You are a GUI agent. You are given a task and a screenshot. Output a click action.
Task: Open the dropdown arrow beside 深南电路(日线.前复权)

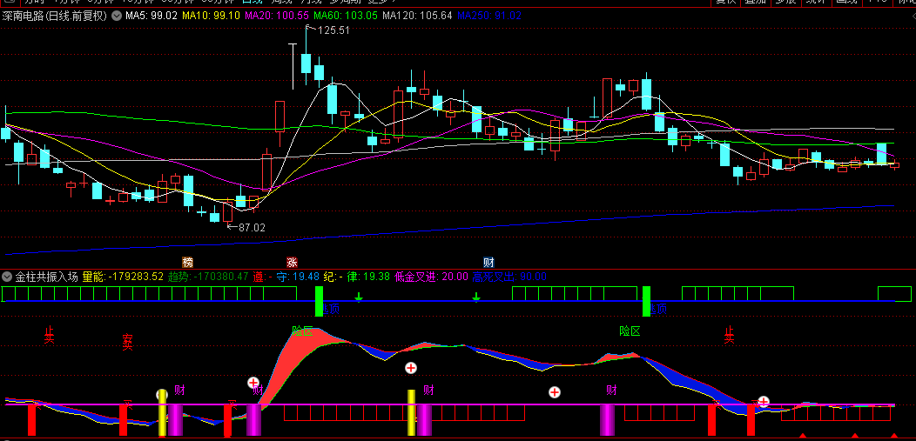[117, 17]
